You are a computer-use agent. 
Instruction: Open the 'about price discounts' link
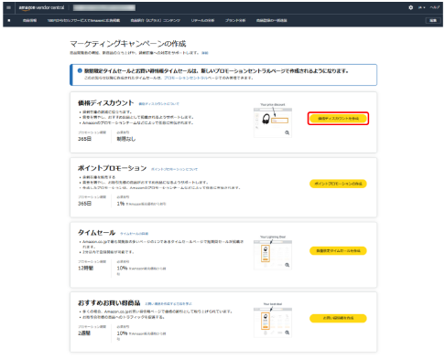[x=158, y=104]
